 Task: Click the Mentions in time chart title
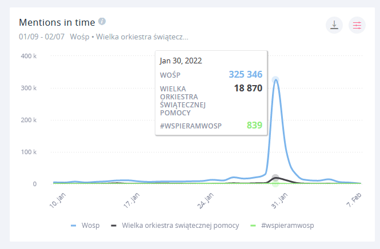[56, 22]
